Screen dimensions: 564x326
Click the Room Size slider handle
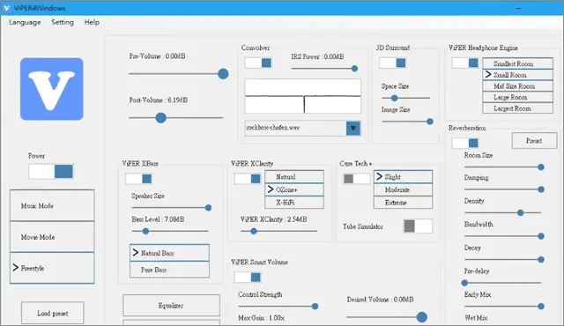tap(540, 167)
